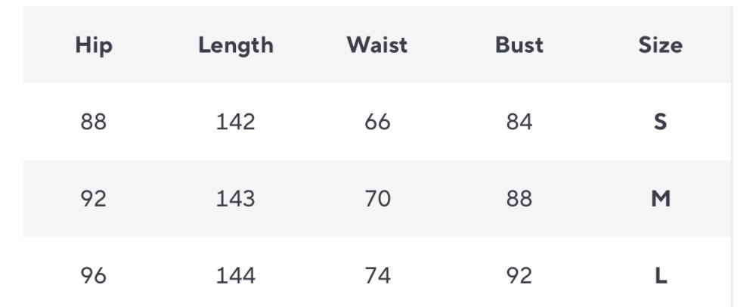This screenshot has width=756, height=307.
Task: Click hip value 92 in the M row
Action: tap(94, 199)
